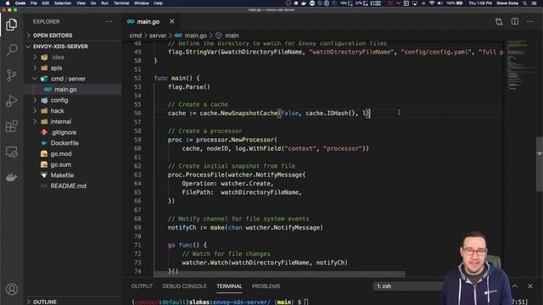Screen dimensions: 543x305
Task: Expand the config folder
Action: click(35, 100)
